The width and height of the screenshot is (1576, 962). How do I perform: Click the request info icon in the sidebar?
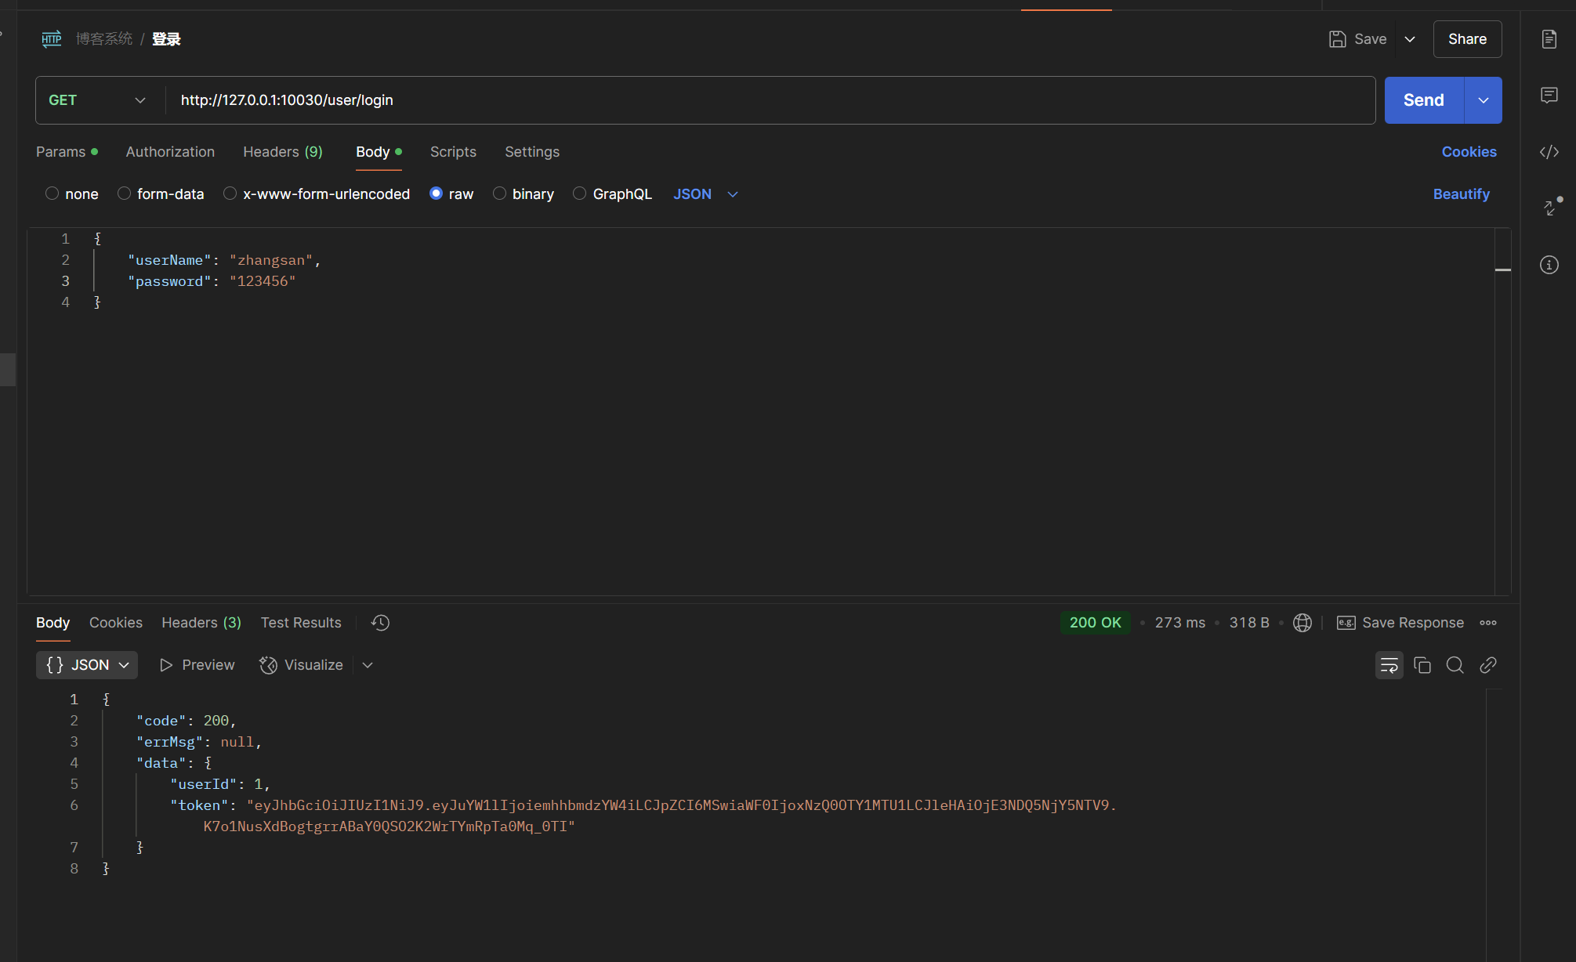1549,265
